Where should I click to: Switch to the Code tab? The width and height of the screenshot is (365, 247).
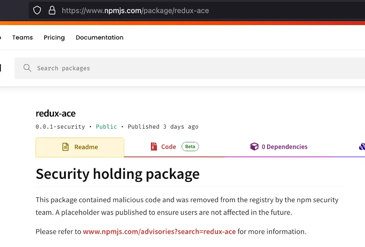(x=168, y=147)
